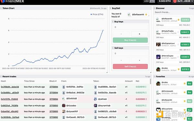Click the @rizzodoc avatar in recent trades
Image resolution: width=194 pixels, height=121 pixels.
(64, 106)
